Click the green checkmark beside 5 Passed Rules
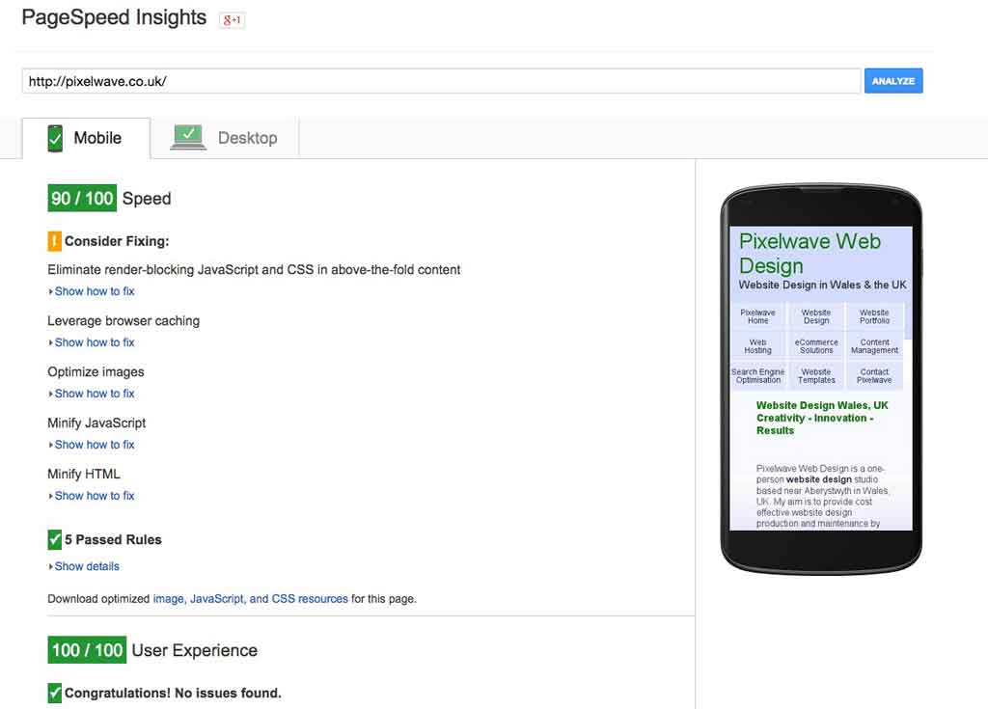 (x=54, y=539)
